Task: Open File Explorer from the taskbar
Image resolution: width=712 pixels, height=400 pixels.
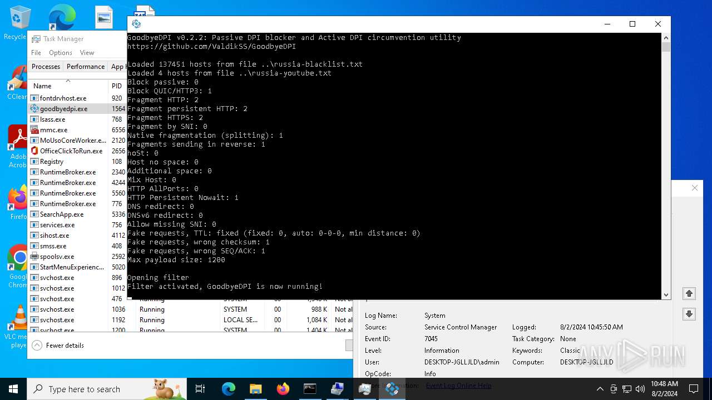Action: [255, 389]
